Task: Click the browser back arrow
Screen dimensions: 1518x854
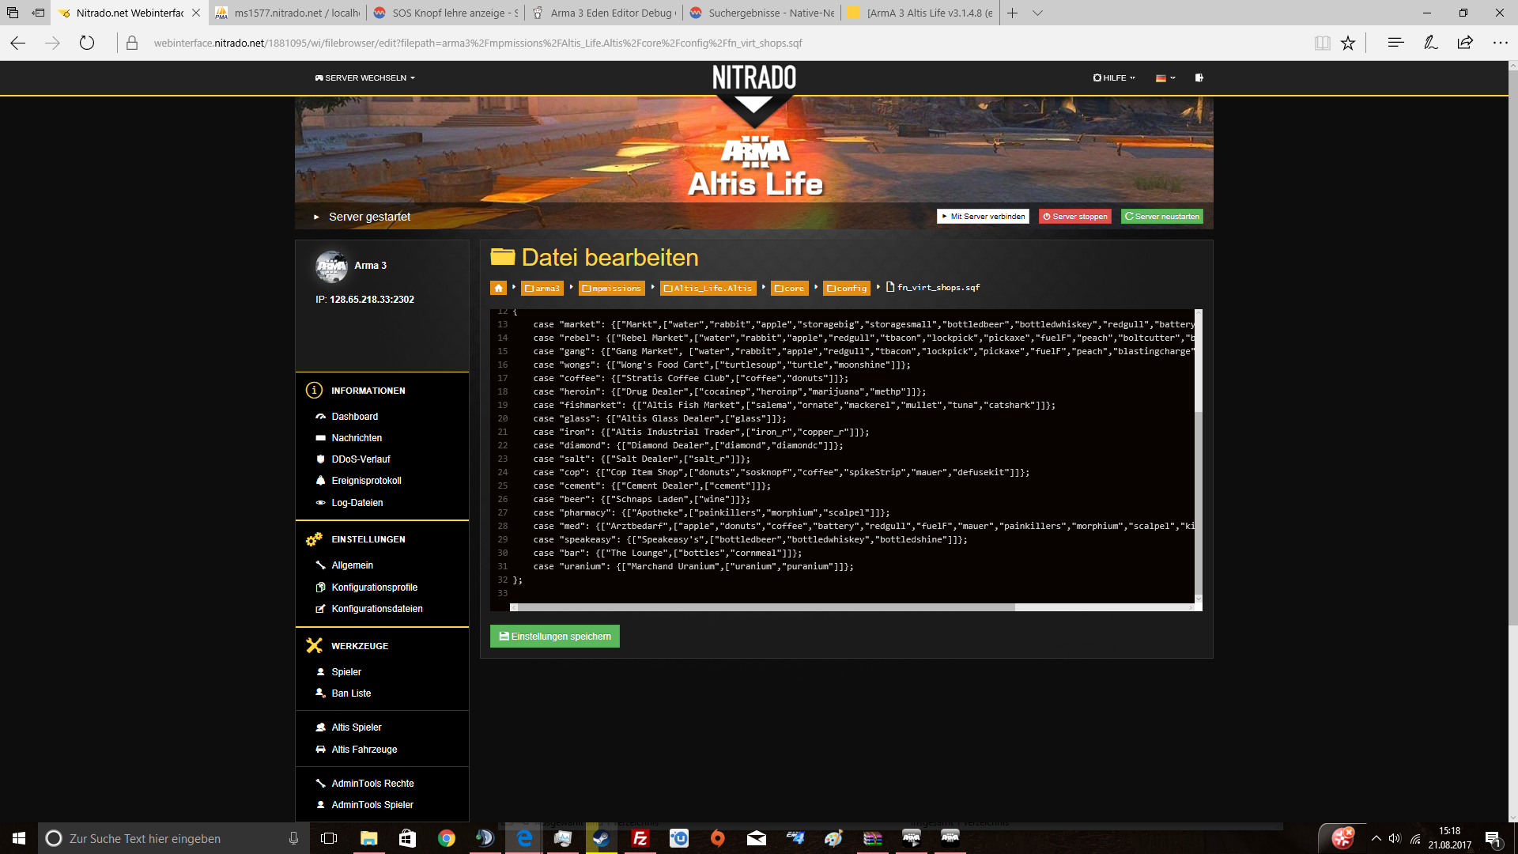Action: (x=18, y=43)
